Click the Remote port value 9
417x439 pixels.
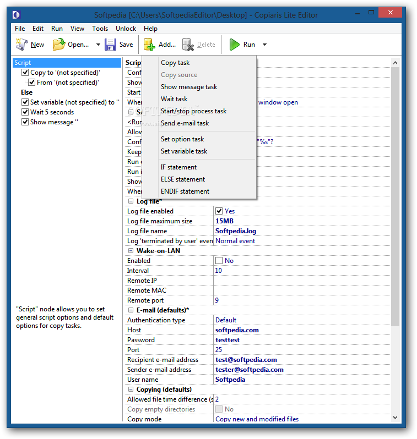pyautogui.click(x=217, y=300)
